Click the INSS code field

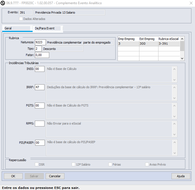[x=40, y=69]
